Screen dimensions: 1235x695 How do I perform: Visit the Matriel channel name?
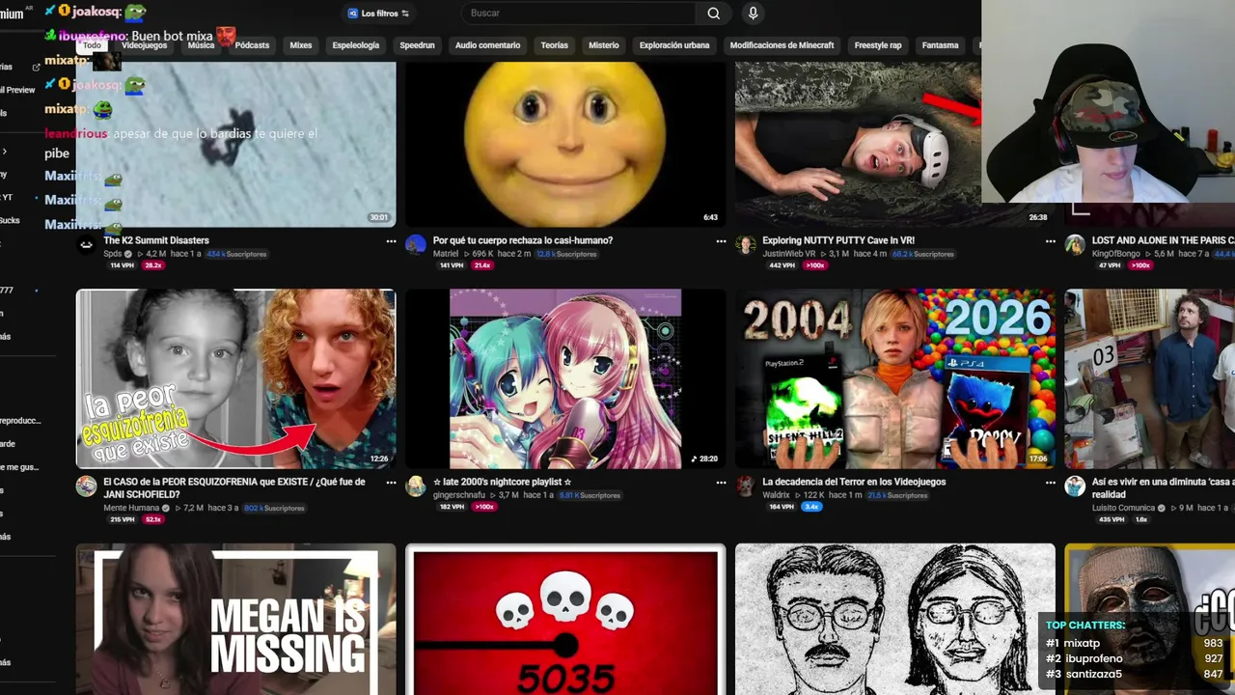446,254
